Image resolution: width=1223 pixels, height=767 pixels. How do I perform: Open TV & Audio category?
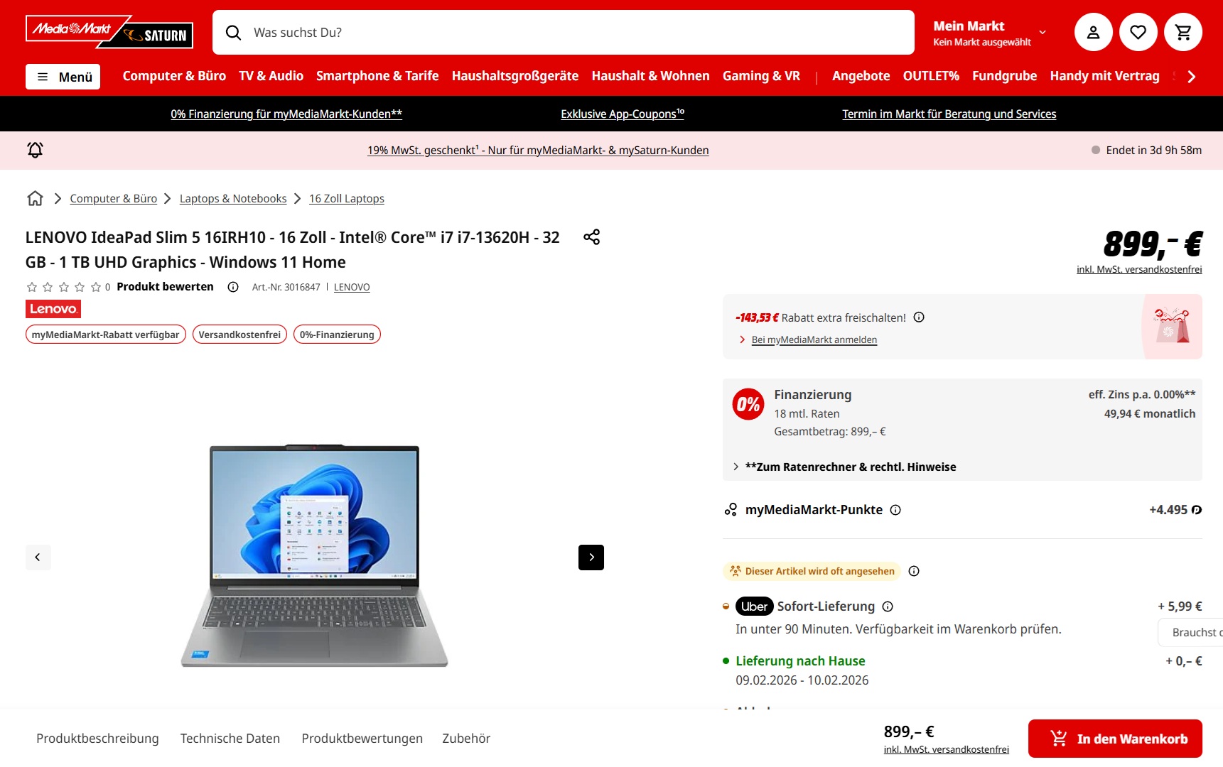coord(271,76)
